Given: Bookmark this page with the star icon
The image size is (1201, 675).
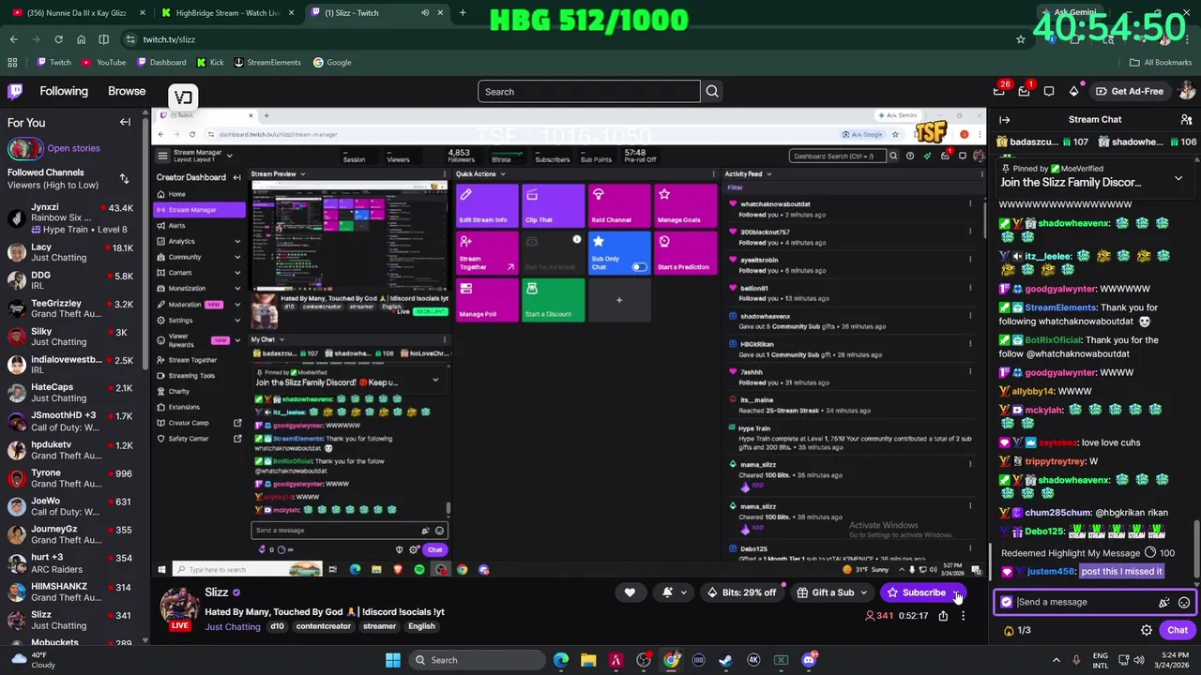Looking at the screenshot, I should coord(1020,39).
